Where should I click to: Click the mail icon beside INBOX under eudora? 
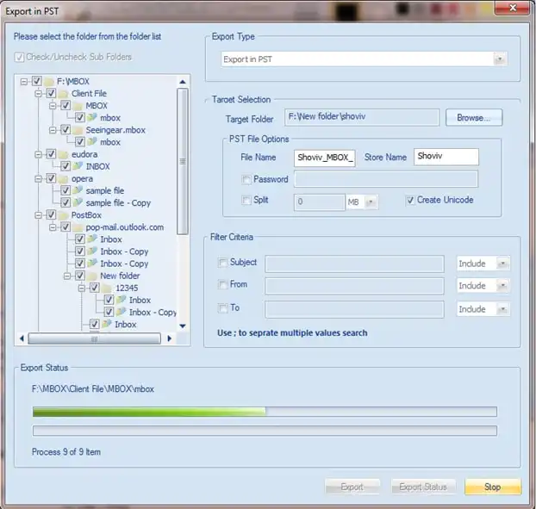coord(78,166)
